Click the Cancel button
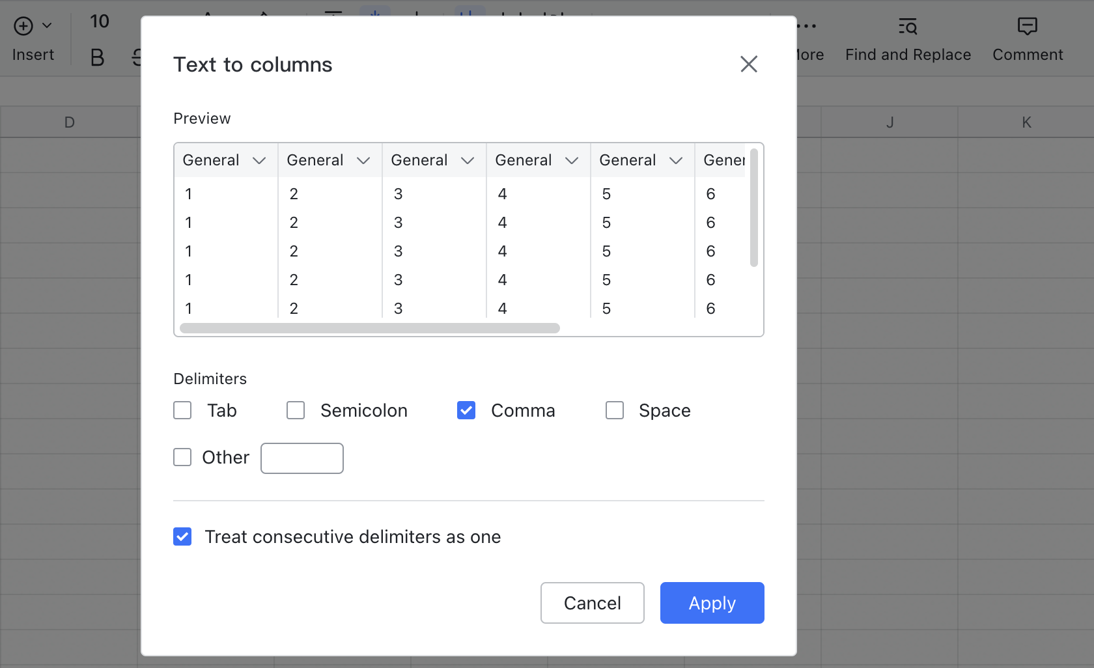 pyautogui.click(x=592, y=603)
